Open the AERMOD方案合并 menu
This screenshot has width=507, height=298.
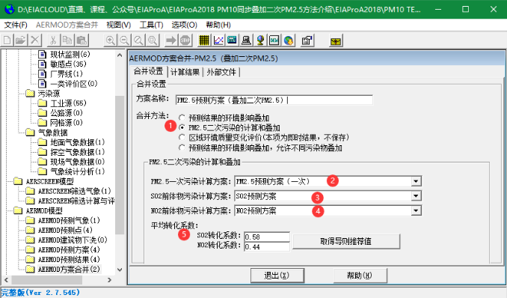coord(67,25)
